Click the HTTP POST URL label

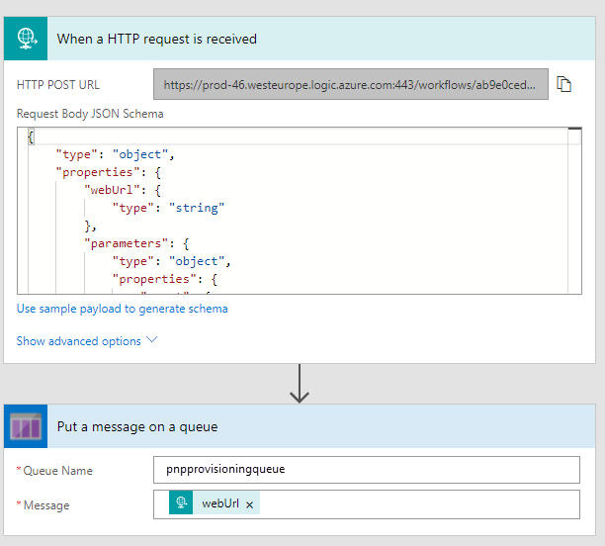click(58, 84)
